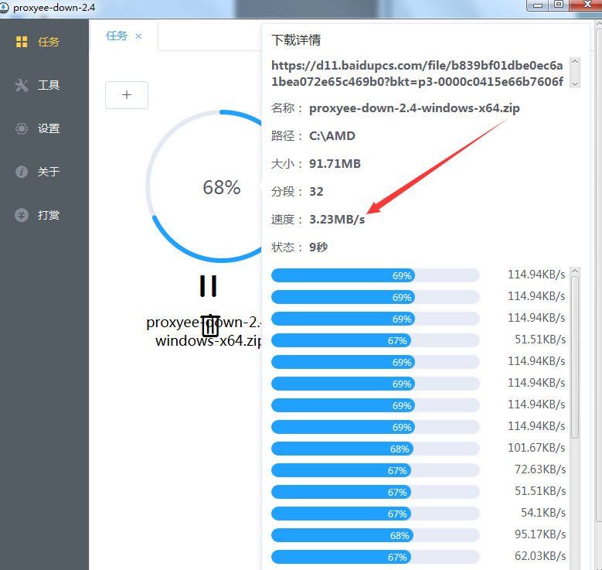Image resolution: width=602 pixels, height=570 pixels.
Task: Click the segment list scroll up arrow
Action: click(x=575, y=271)
